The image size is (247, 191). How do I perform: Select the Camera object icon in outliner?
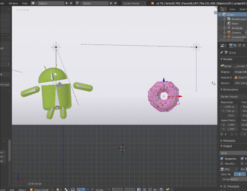coord(229,32)
